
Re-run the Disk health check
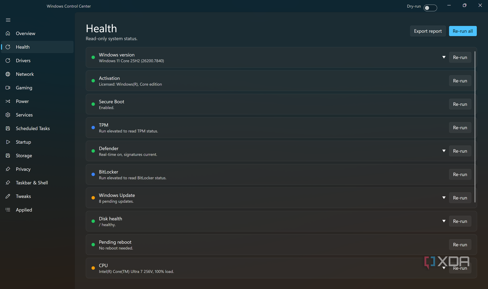click(460, 221)
